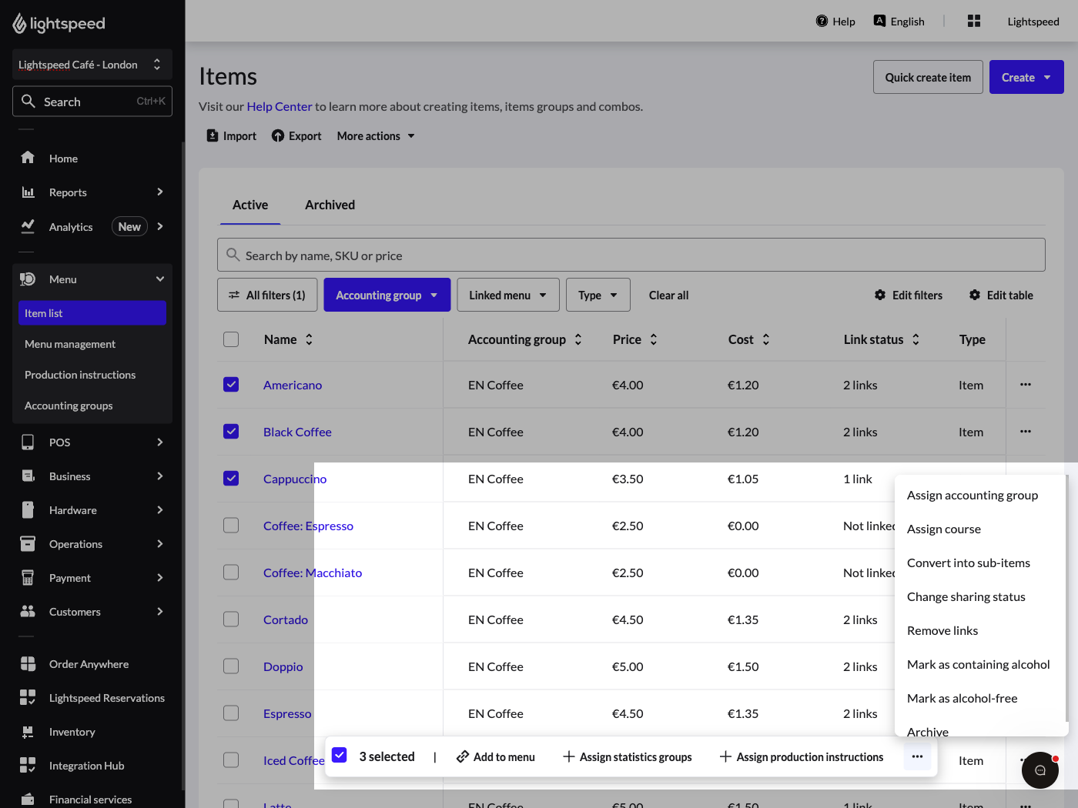The height and width of the screenshot is (808, 1078).
Task: Select Remove links from the context menu
Action: click(x=942, y=629)
